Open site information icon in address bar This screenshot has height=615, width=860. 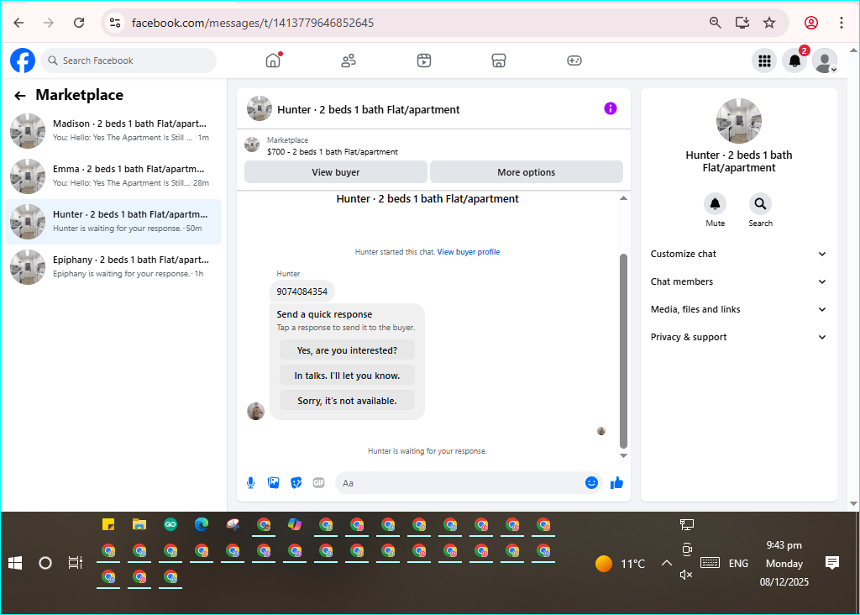[114, 23]
